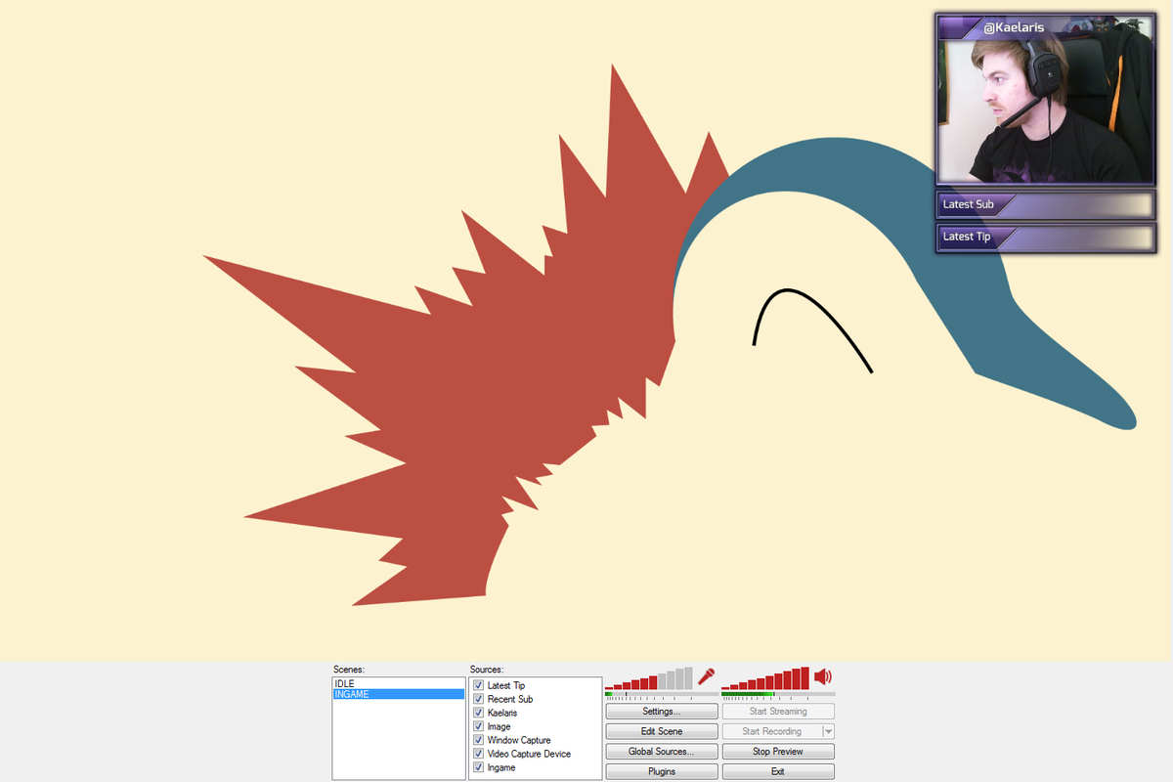Select the Latest Tip source name

tap(506, 685)
